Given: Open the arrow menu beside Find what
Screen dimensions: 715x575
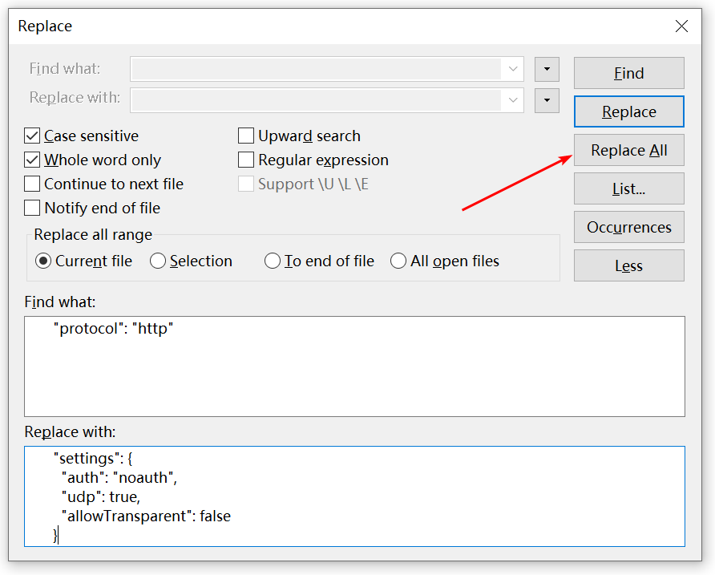Looking at the screenshot, I should (x=547, y=69).
